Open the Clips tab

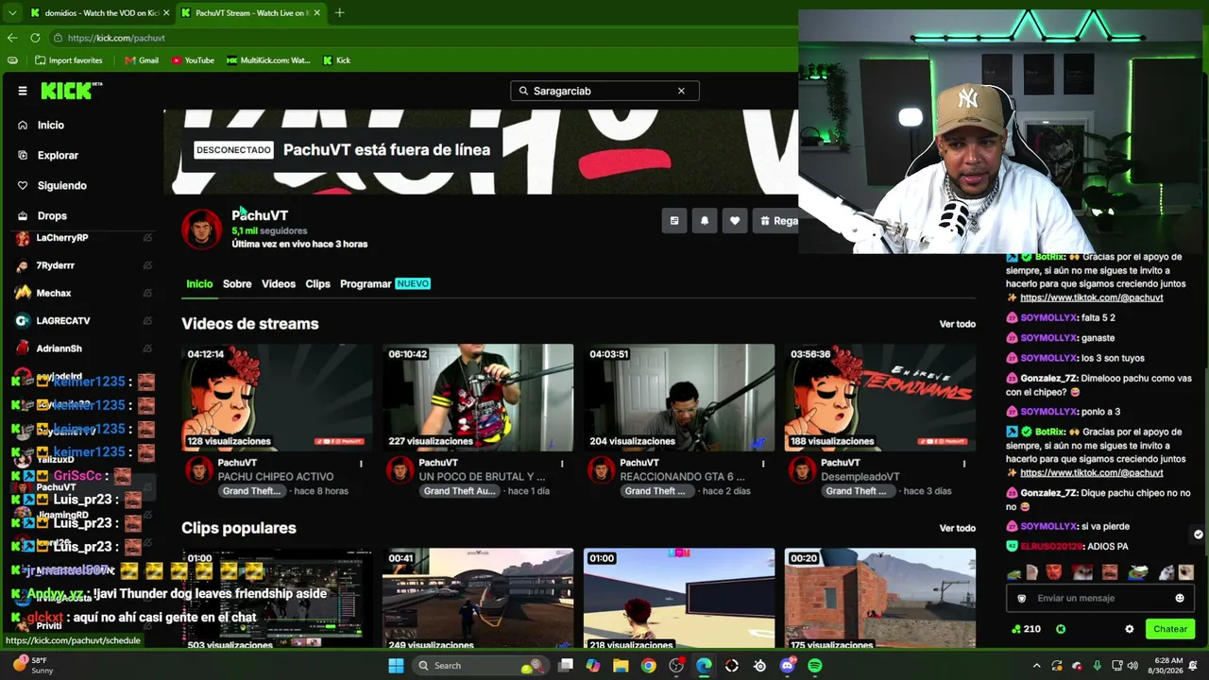[317, 283]
